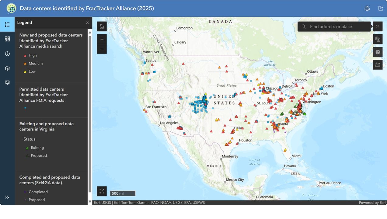387x219 pixels.
Task: Open the Basemap gallery panel
Action: [x=7, y=39]
